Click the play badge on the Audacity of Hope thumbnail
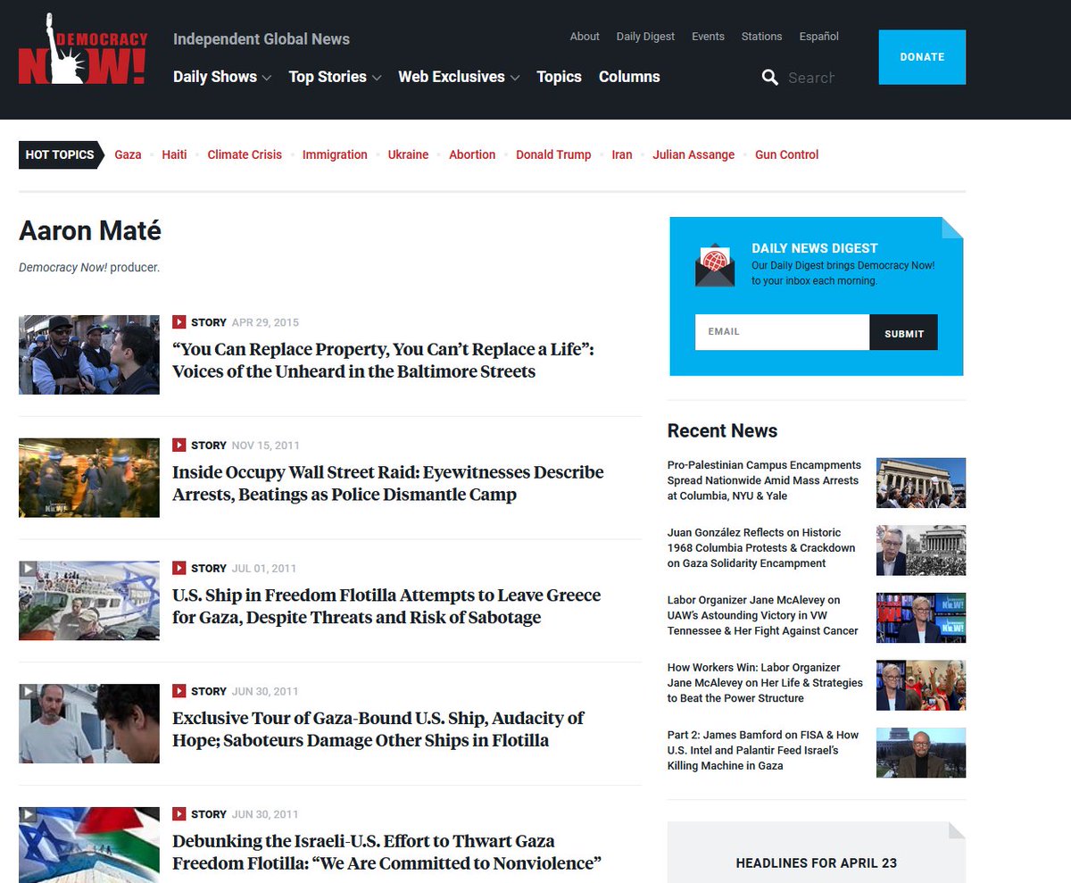The image size is (1071, 883). point(27,691)
